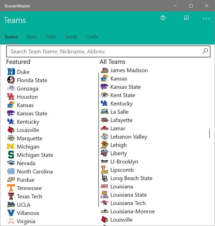Select Kansas State in Featured list
This screenshot has height=226, width=215.
[32, 113]
